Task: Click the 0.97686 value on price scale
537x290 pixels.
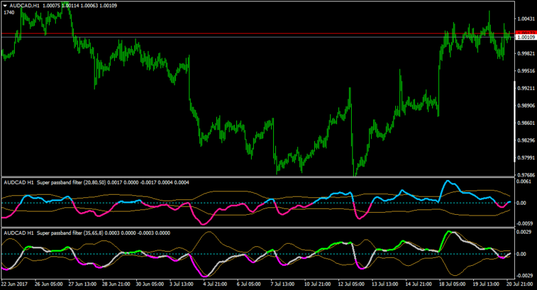Action: pyautogui.click(x=526, y=175)
